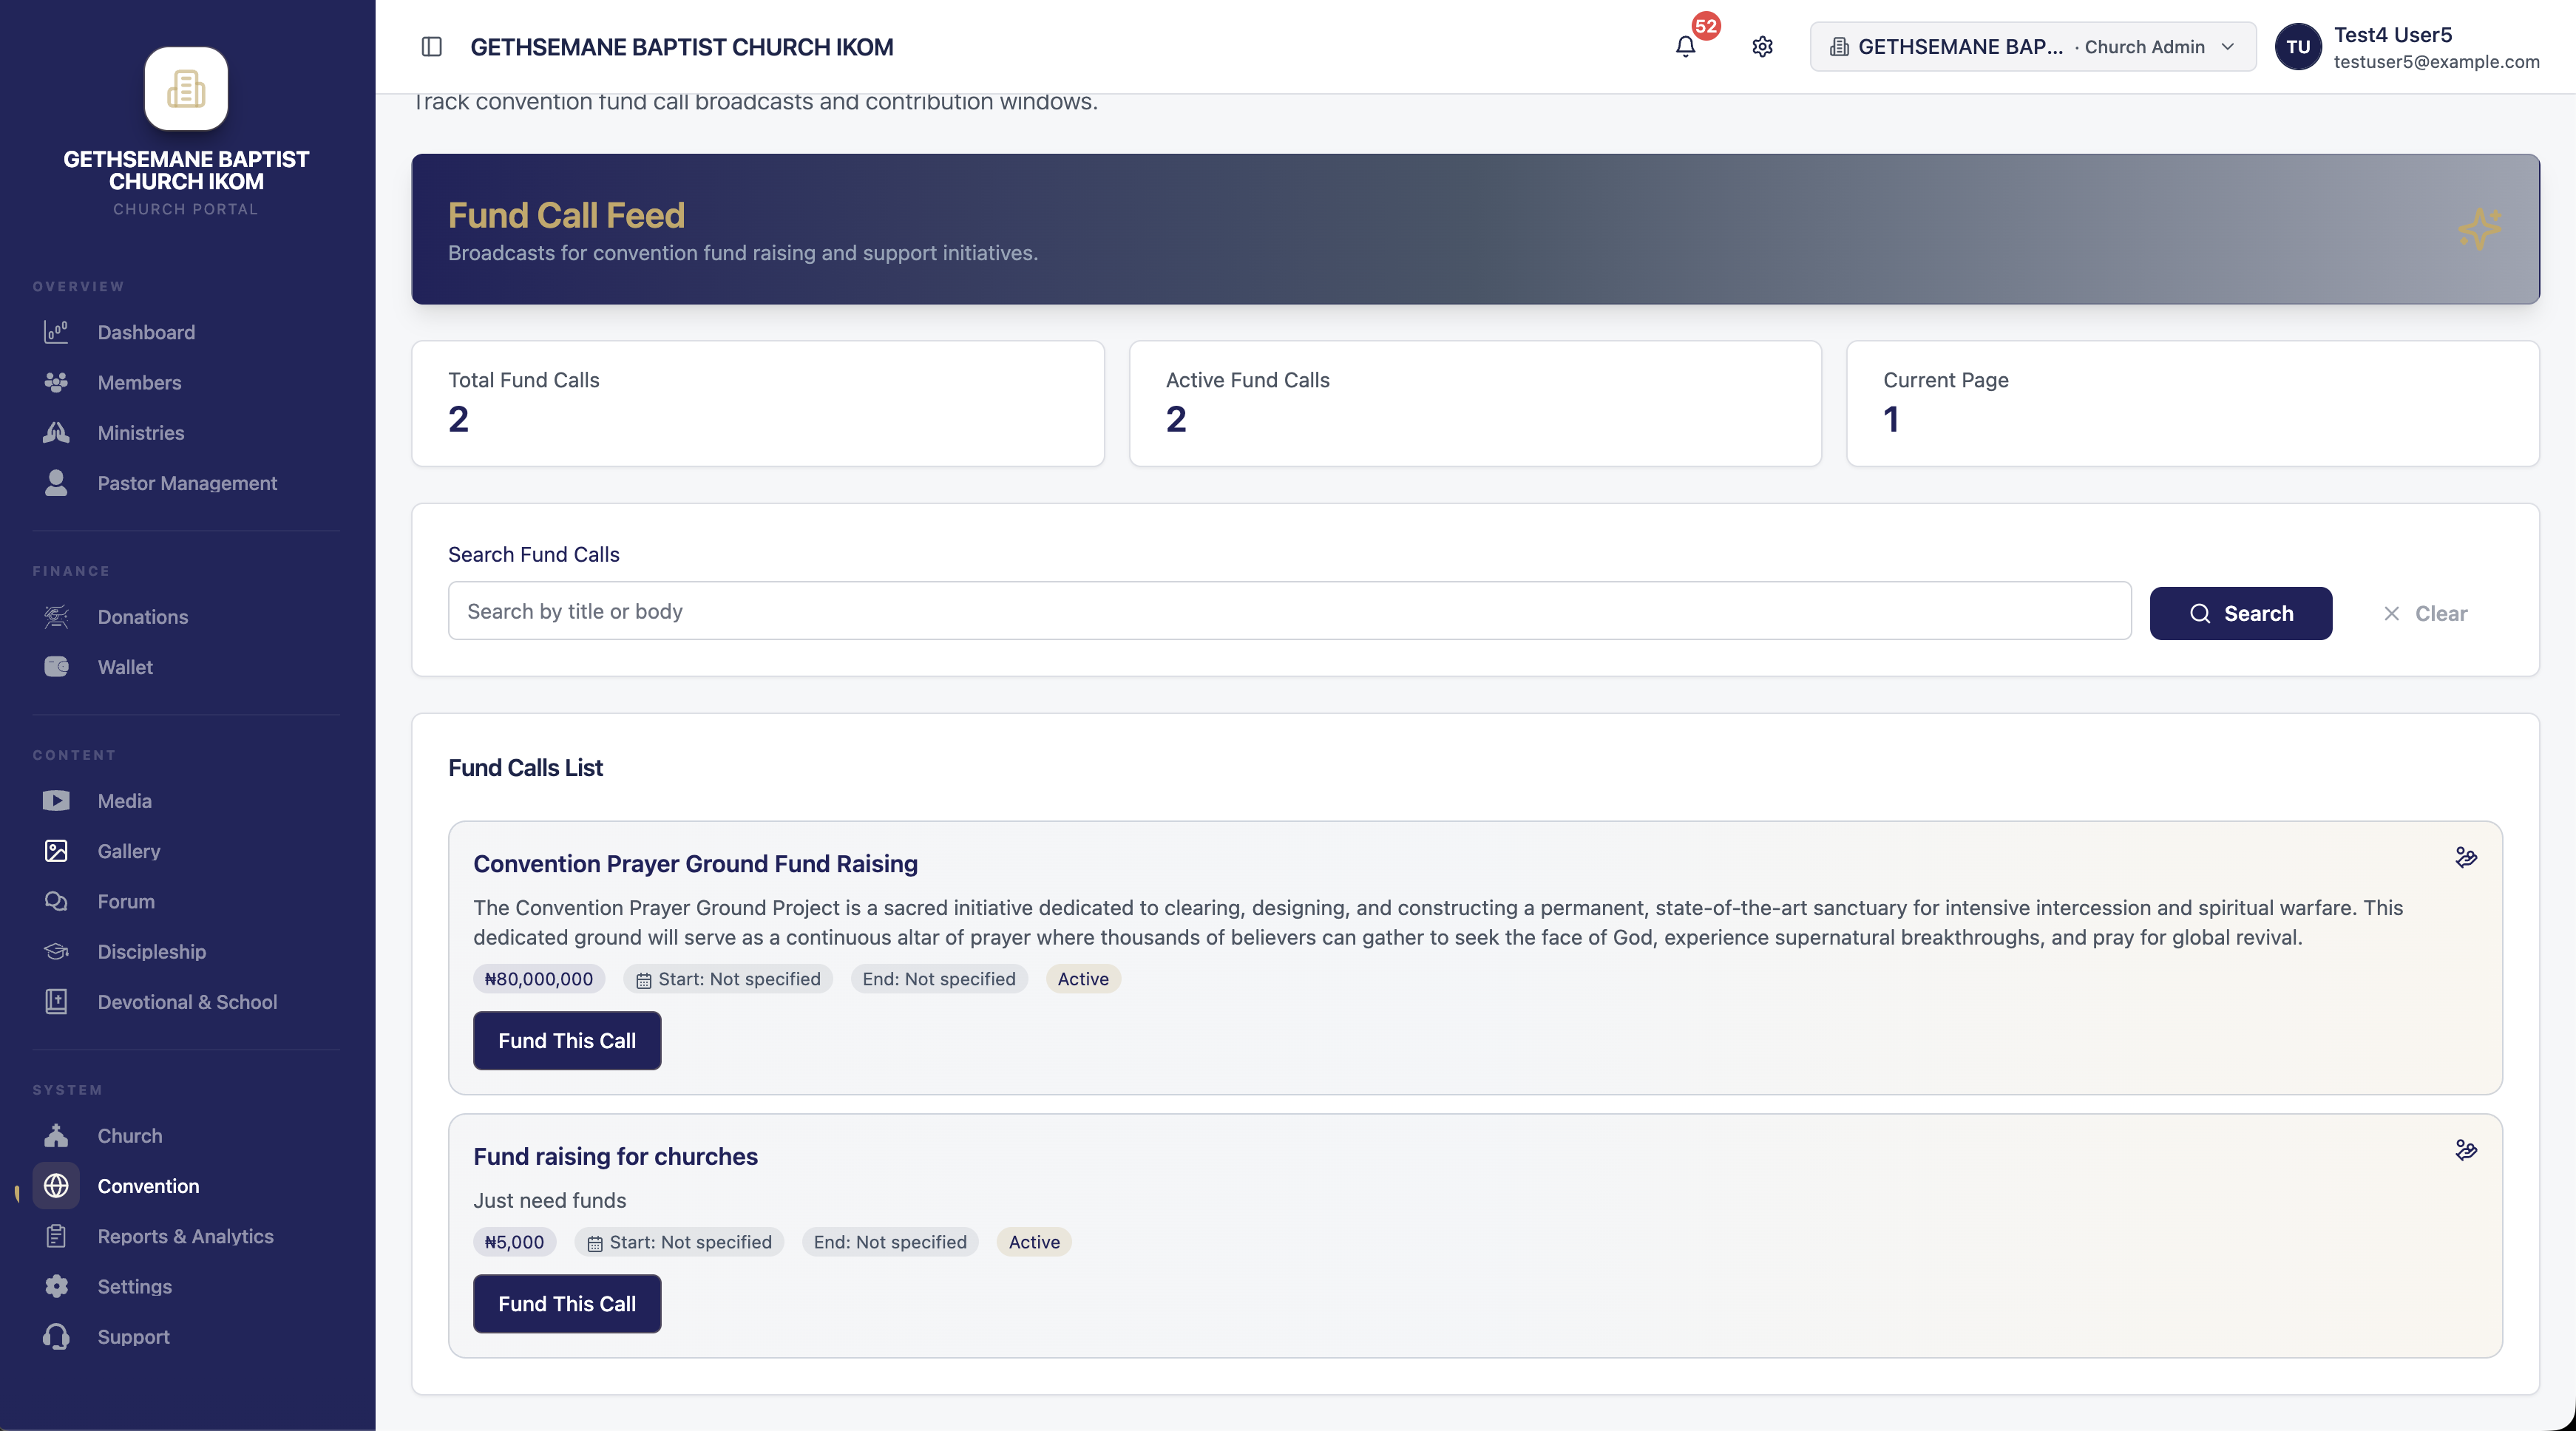
Task: Click the Test4 User5 profile name
Action: [x=2393, y=35]
